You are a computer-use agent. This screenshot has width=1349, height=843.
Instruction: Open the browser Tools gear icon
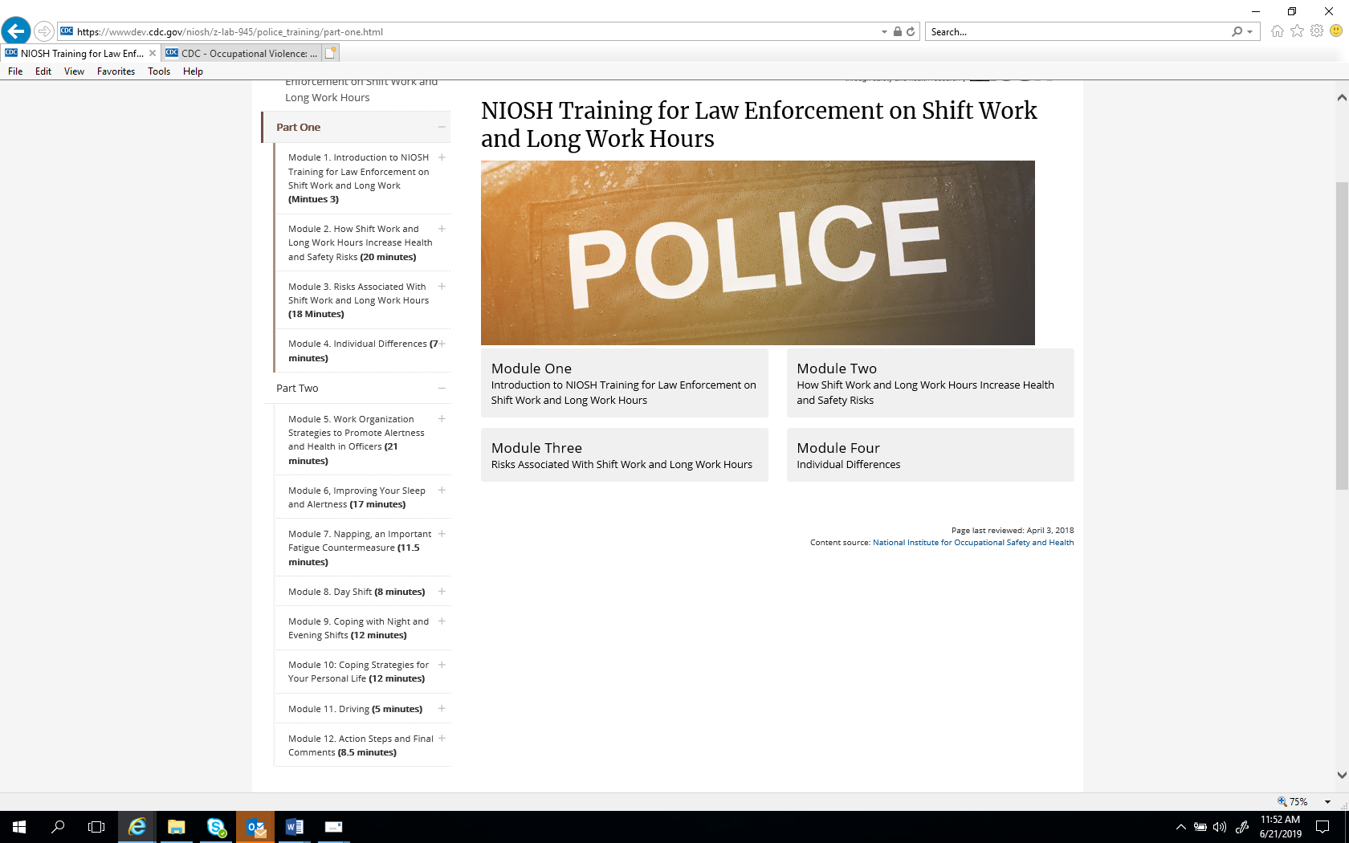pos(1317,31)
